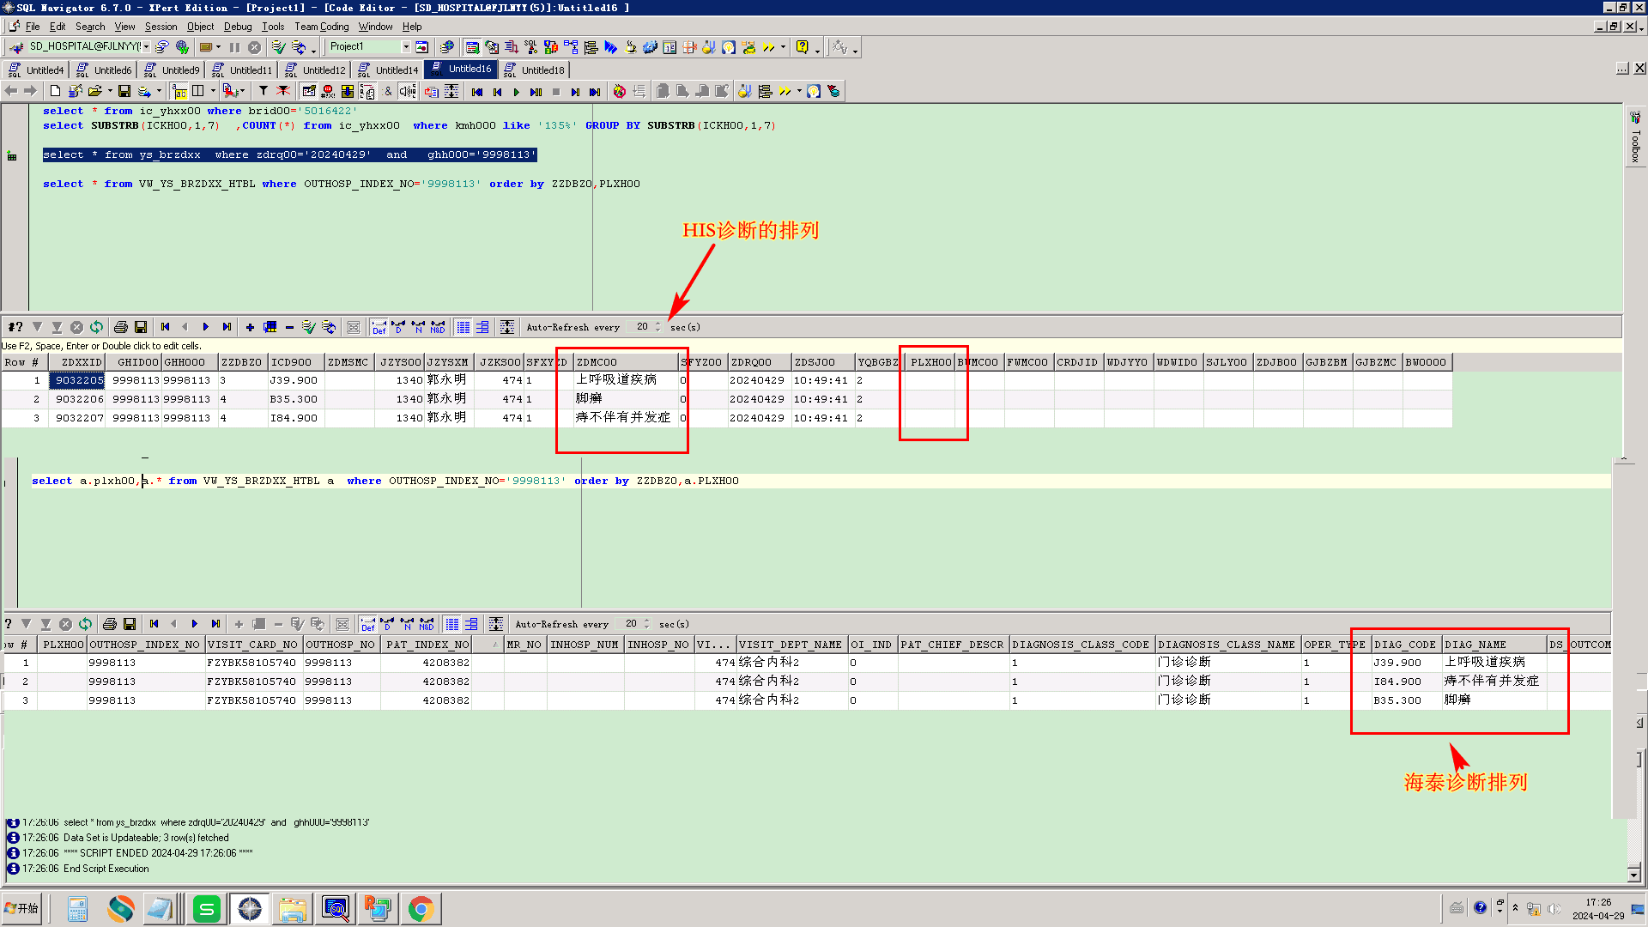Toggle the Def column layout in upper grid
Viewport: 1648px width, 927px height.
coord(379,327)
